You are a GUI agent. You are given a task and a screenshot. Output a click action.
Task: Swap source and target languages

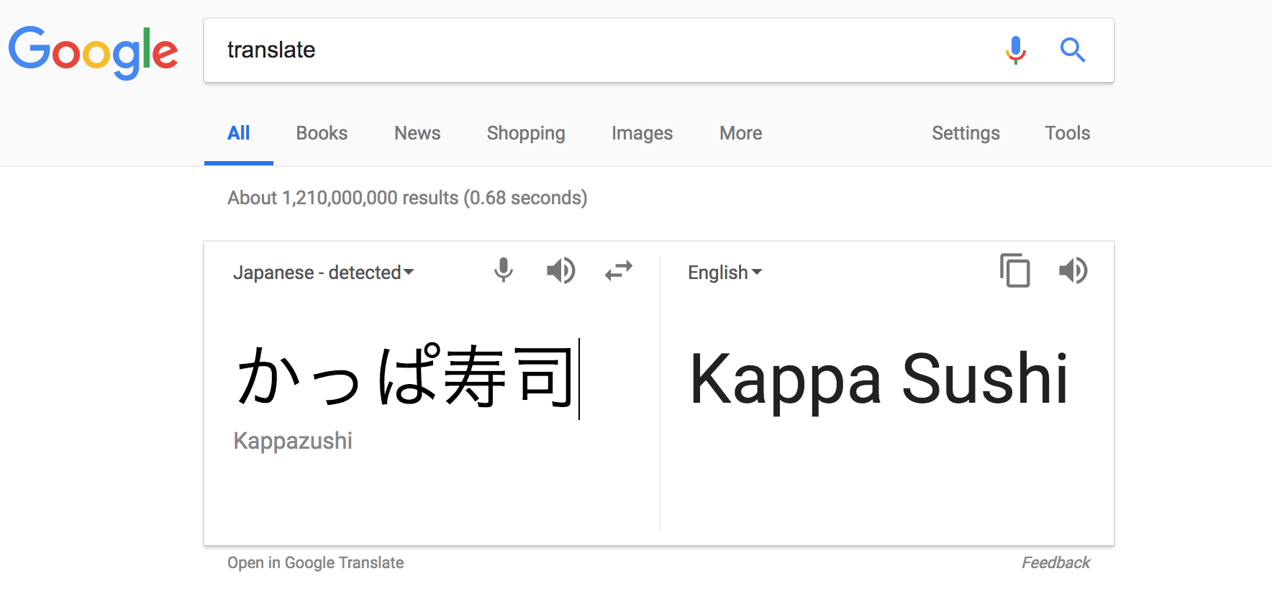click(619, 270)
